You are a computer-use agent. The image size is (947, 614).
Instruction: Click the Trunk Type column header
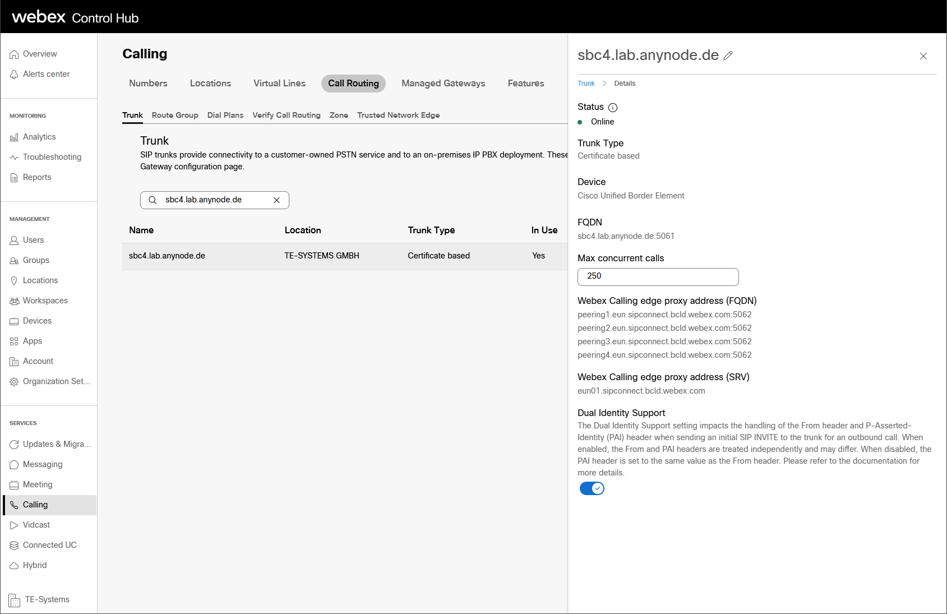431,230
